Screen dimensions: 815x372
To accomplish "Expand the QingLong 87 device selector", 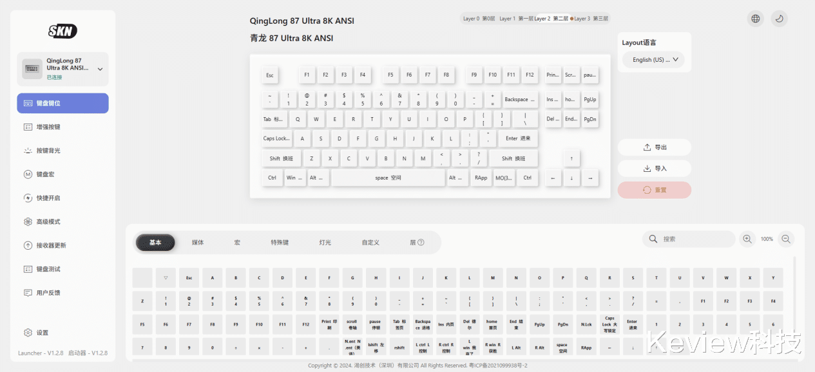I will pos(100,69).
